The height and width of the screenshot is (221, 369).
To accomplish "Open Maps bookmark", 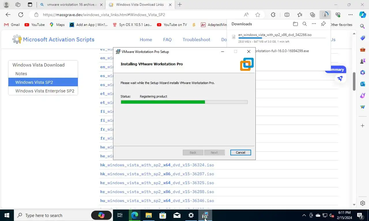I will tap(57, 25).
